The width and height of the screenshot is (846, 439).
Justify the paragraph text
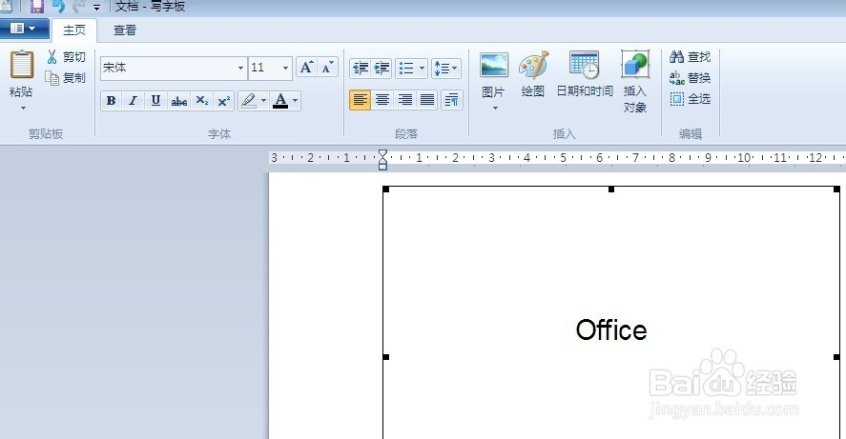pos(427,100)
